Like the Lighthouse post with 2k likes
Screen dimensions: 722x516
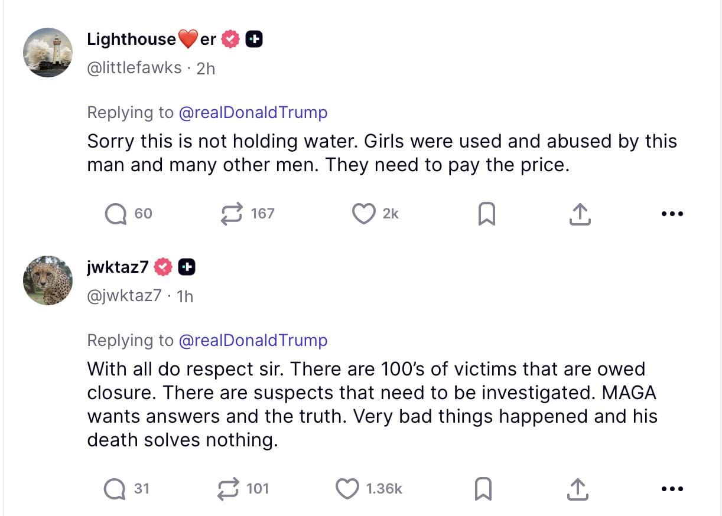coord(364,214)
